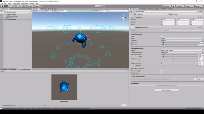Select the Scale tool in the toolbar
204x114 pixels.
point(13,6)
